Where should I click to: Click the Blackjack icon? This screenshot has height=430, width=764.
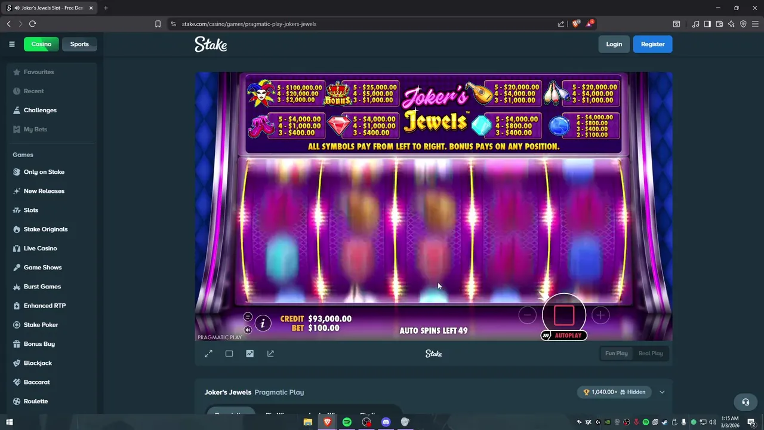point(17,363)
